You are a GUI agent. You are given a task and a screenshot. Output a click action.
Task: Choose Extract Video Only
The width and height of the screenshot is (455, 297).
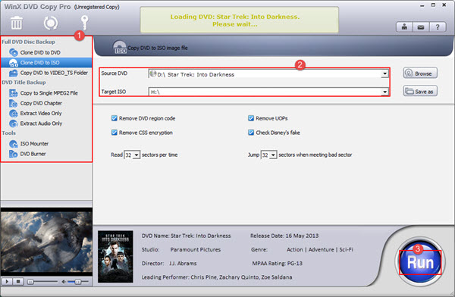(x=41, y=114)
